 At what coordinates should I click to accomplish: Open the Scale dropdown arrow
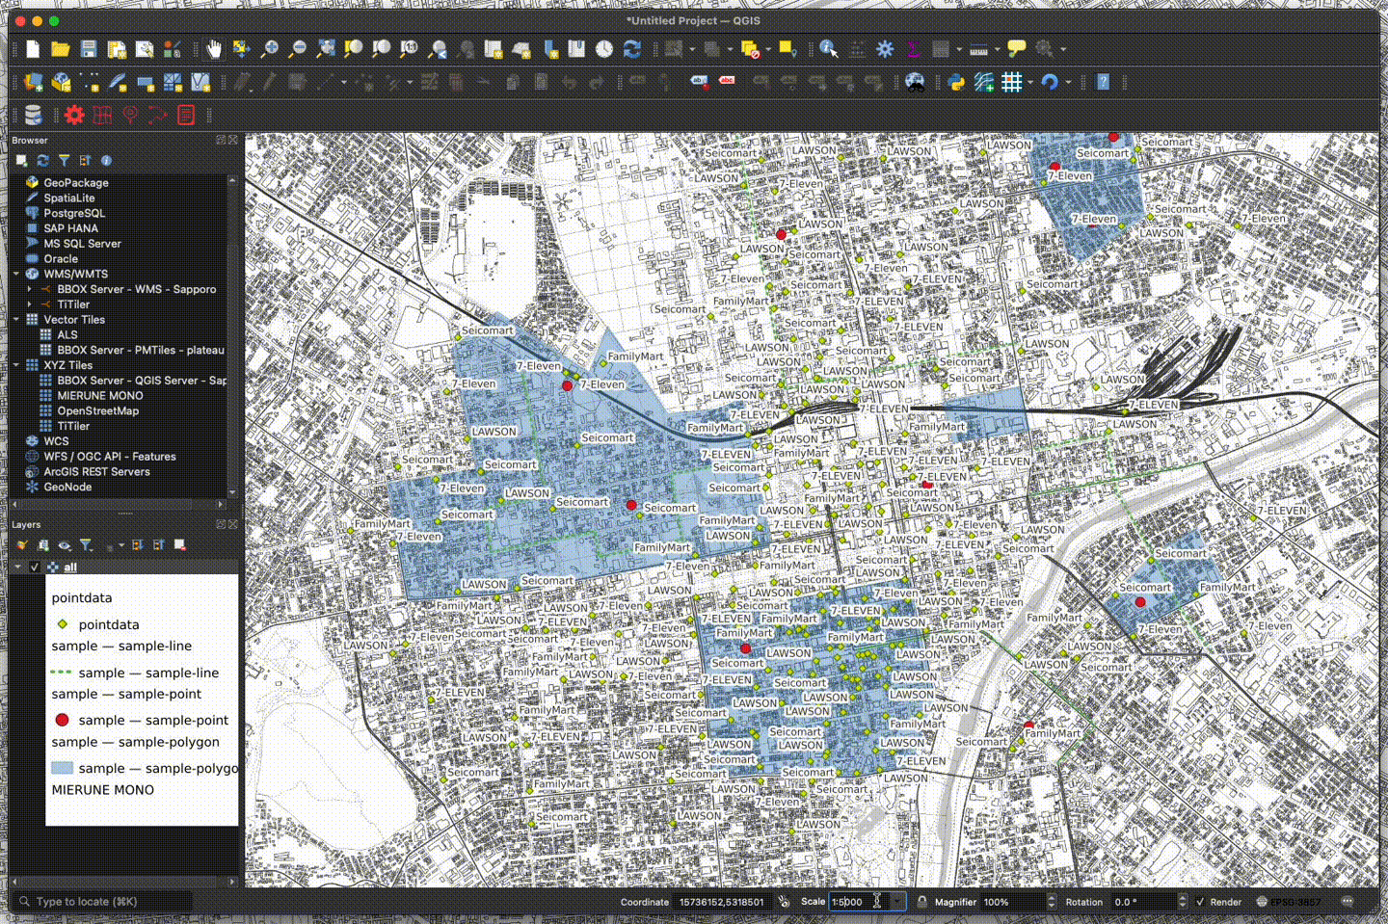[x=897, y=902]
